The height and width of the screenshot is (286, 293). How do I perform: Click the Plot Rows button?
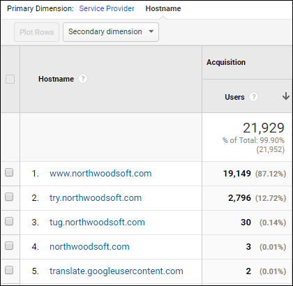click(36, 32)
